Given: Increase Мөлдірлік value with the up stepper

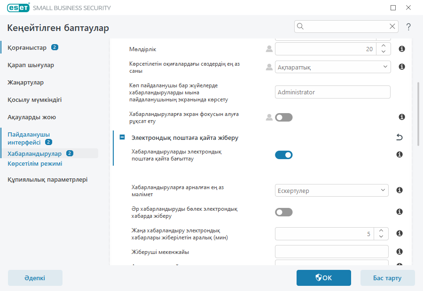Looking at the screenshot, I should pyautogui.click(x=383, y=46).
